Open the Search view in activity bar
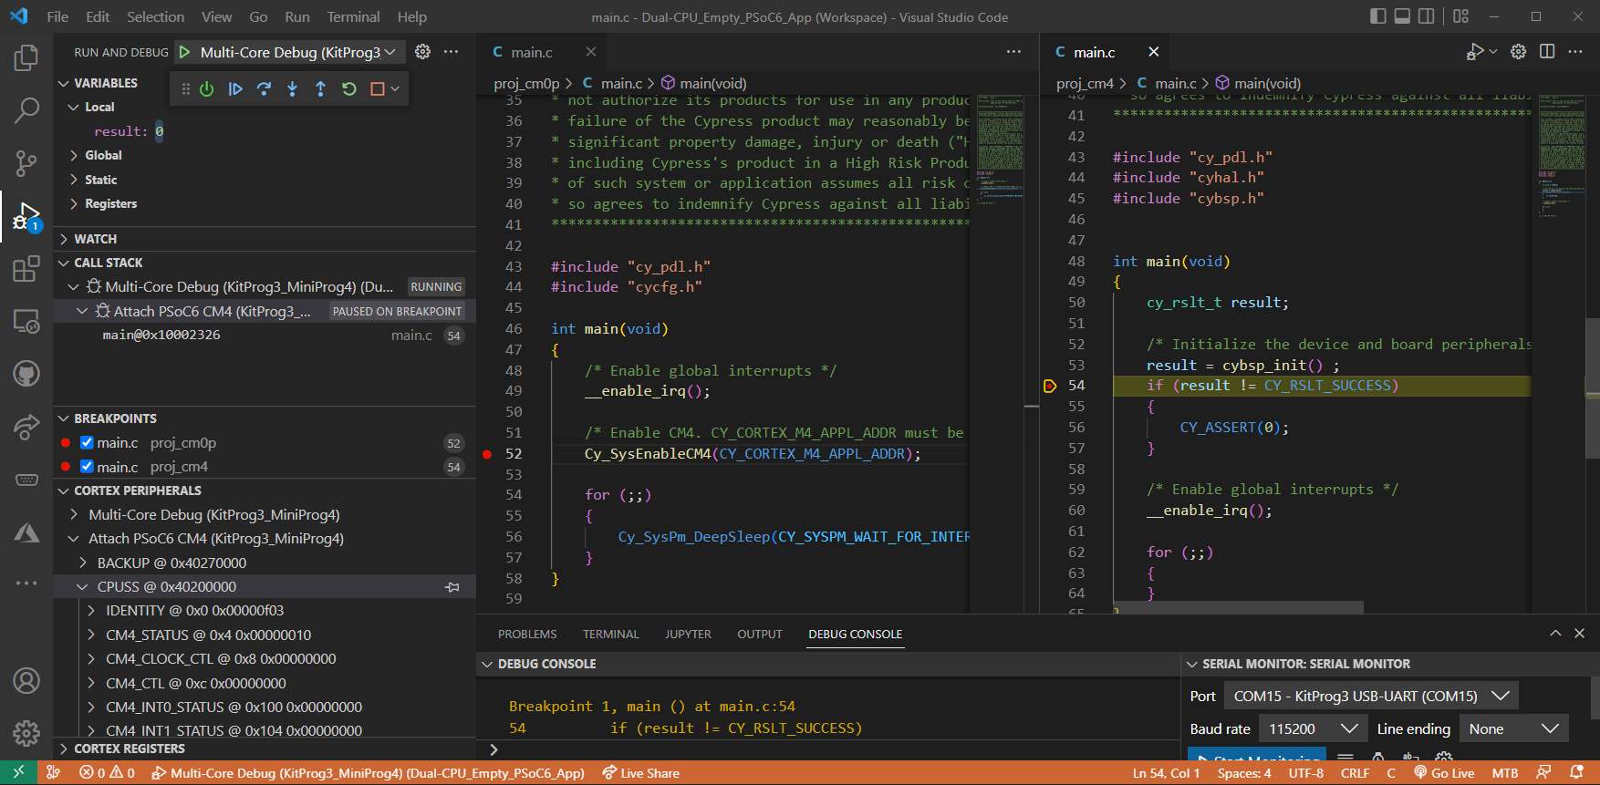The width and height of the screenshot is (1600, 785). click(x=26, y=110)
